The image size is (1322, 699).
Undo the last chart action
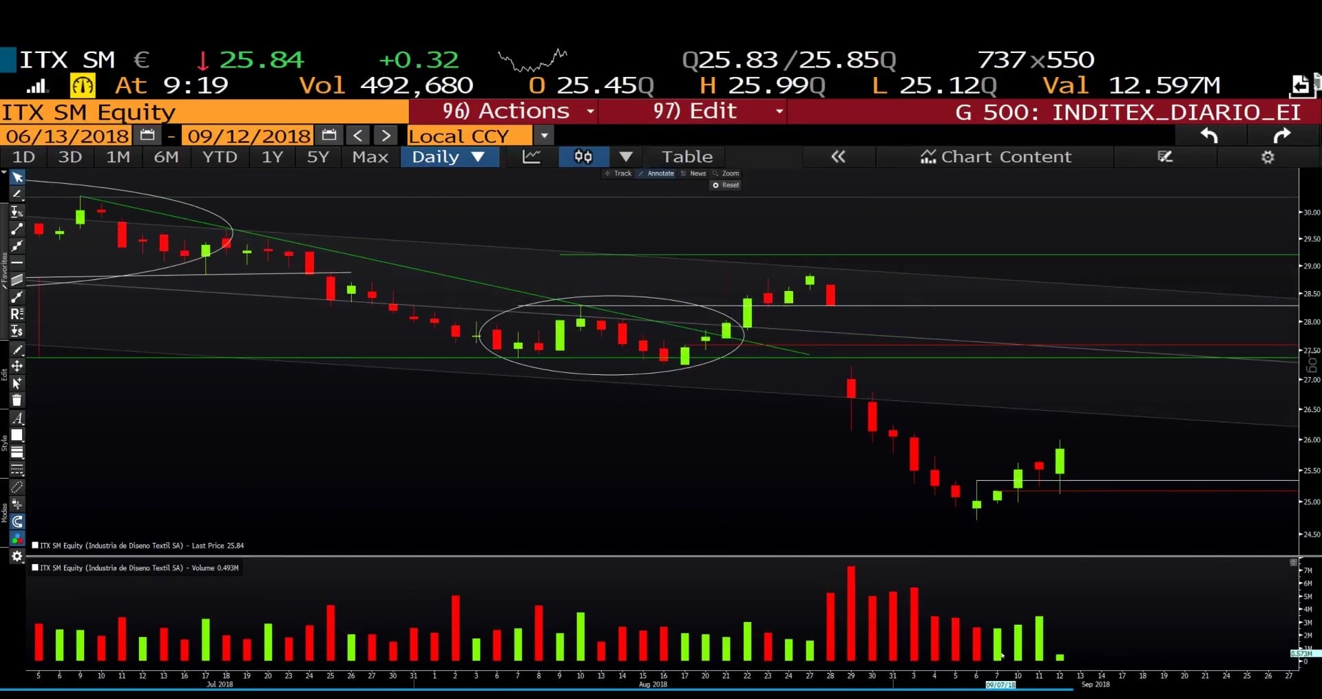(1210, 136)
